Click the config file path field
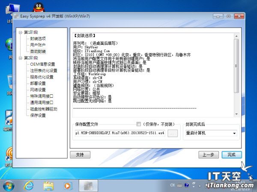257x192 pixels. [120, 133]
